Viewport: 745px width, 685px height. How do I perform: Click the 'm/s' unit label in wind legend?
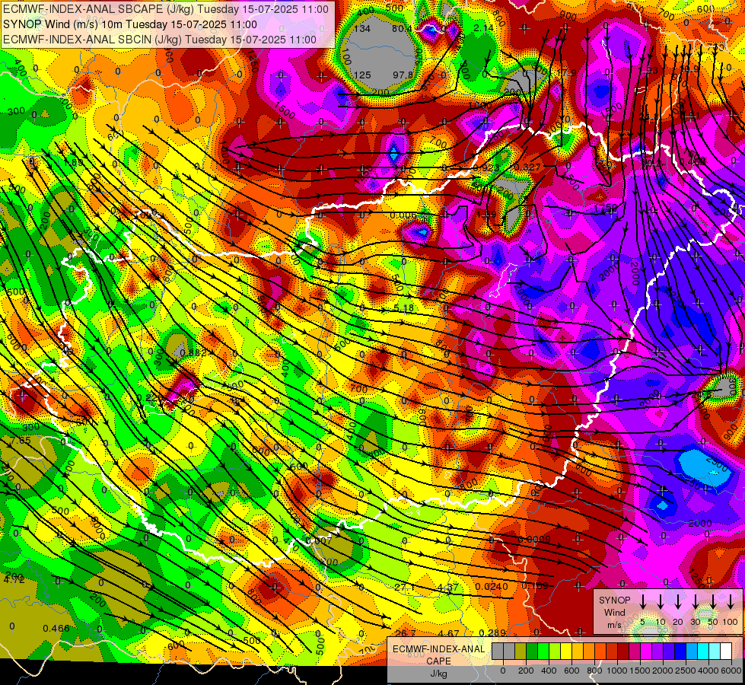point(614,625)
